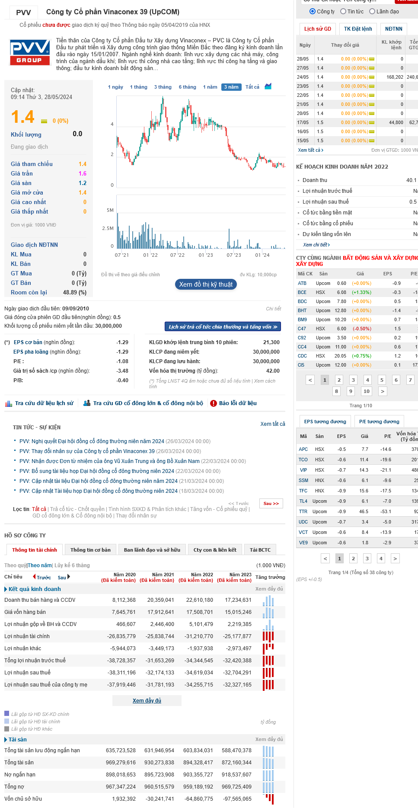Click the Trước red left arrow icon

click(x=34, y=577)
